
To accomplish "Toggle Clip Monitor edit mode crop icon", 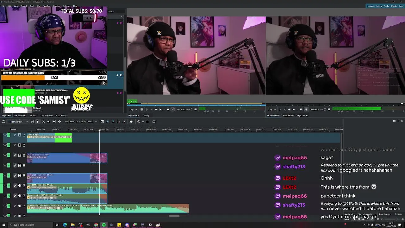I will [x=172, y=110].
